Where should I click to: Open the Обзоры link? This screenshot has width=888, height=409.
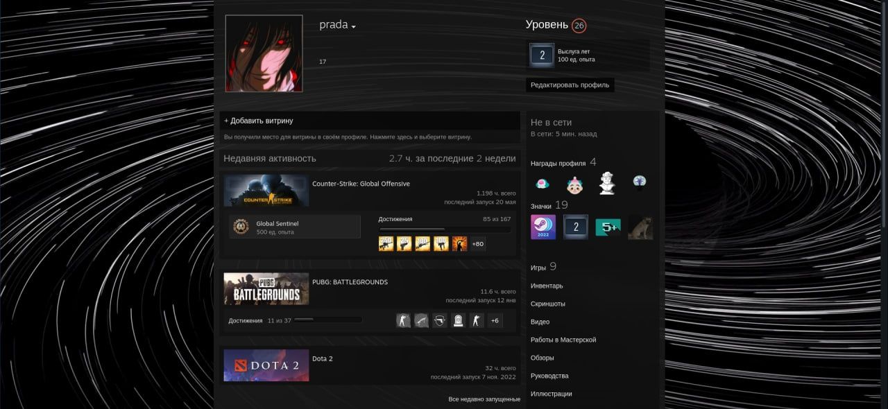click(543, 358)
